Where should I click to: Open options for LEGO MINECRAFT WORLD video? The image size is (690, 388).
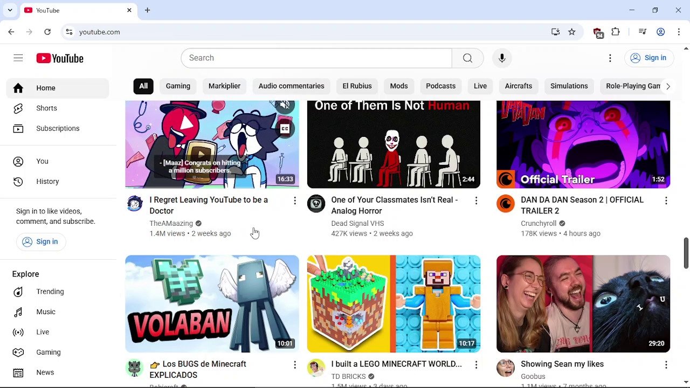point(476,365)
